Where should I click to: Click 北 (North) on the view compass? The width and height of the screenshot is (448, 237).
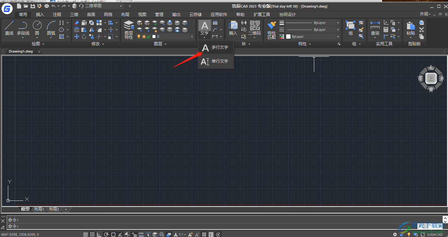click(431, 68)
